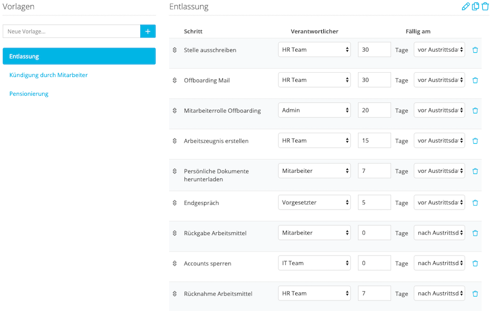Viewport: 491px width, 311px height.
Task: Click days field for Stelle ausschreiben
Action: coord(375,50)
